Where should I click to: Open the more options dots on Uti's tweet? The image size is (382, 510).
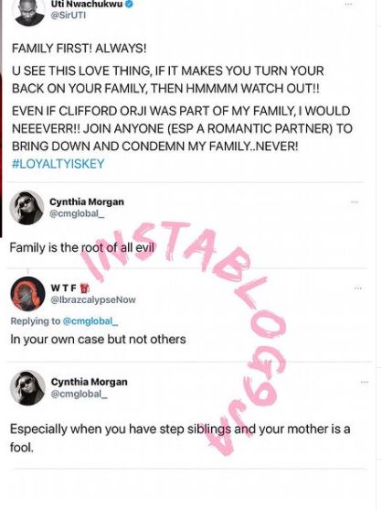click(x=348, y=5)
